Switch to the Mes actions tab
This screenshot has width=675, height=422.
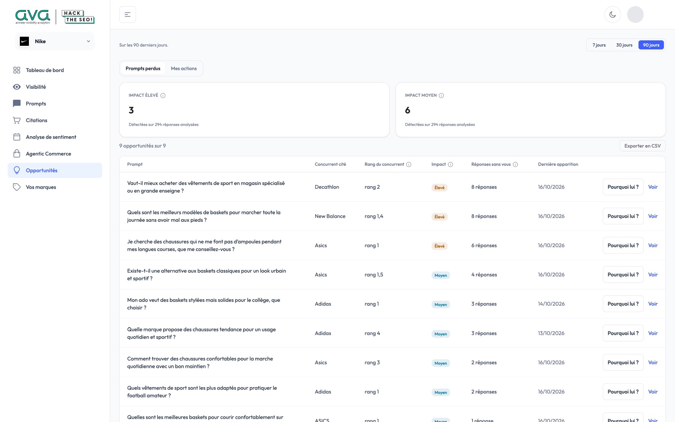point(184,68)
